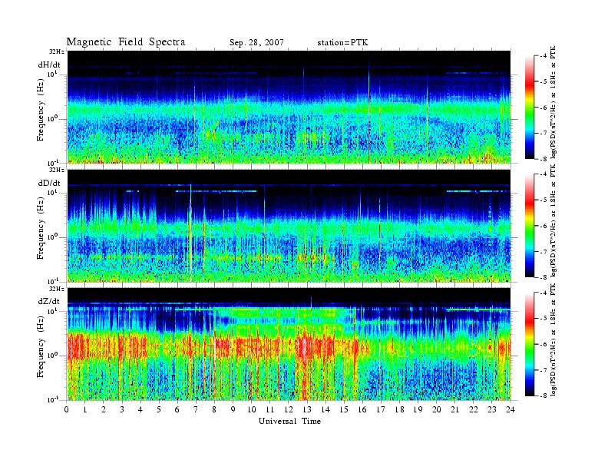Click hour tick label "8" on time axis
The height and width of the screenshot is (470, 608).
pyautogui.click(x=214, y=409)
